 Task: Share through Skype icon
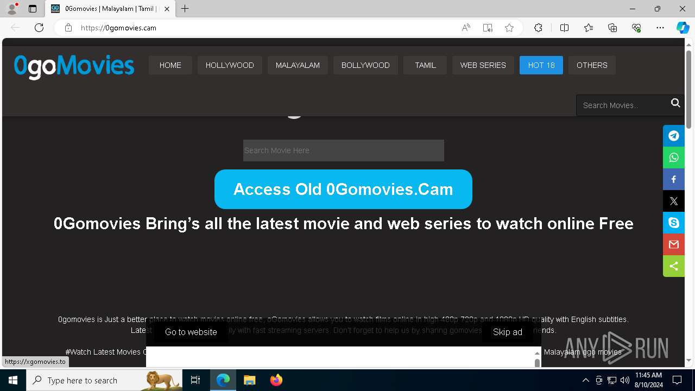pyautogui.click(x=674, y=223)
